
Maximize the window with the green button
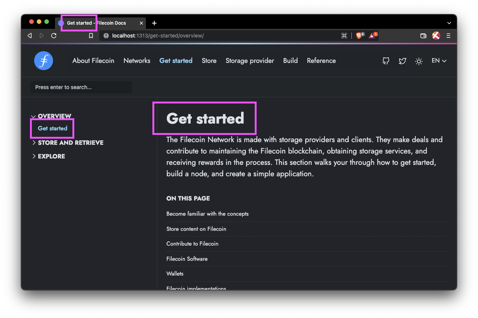(x=47, y=22)
